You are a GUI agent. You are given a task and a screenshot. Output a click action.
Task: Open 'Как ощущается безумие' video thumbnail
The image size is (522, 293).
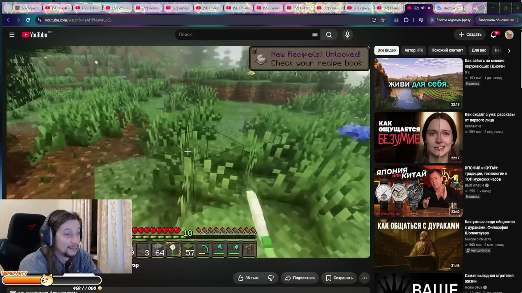point(418,137)
